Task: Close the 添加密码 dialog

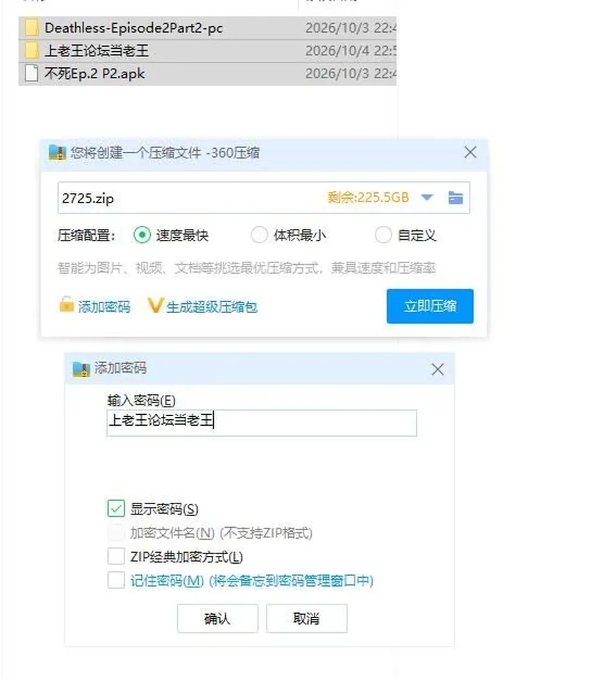Action: pyautogui.click(x=438, y=369)
